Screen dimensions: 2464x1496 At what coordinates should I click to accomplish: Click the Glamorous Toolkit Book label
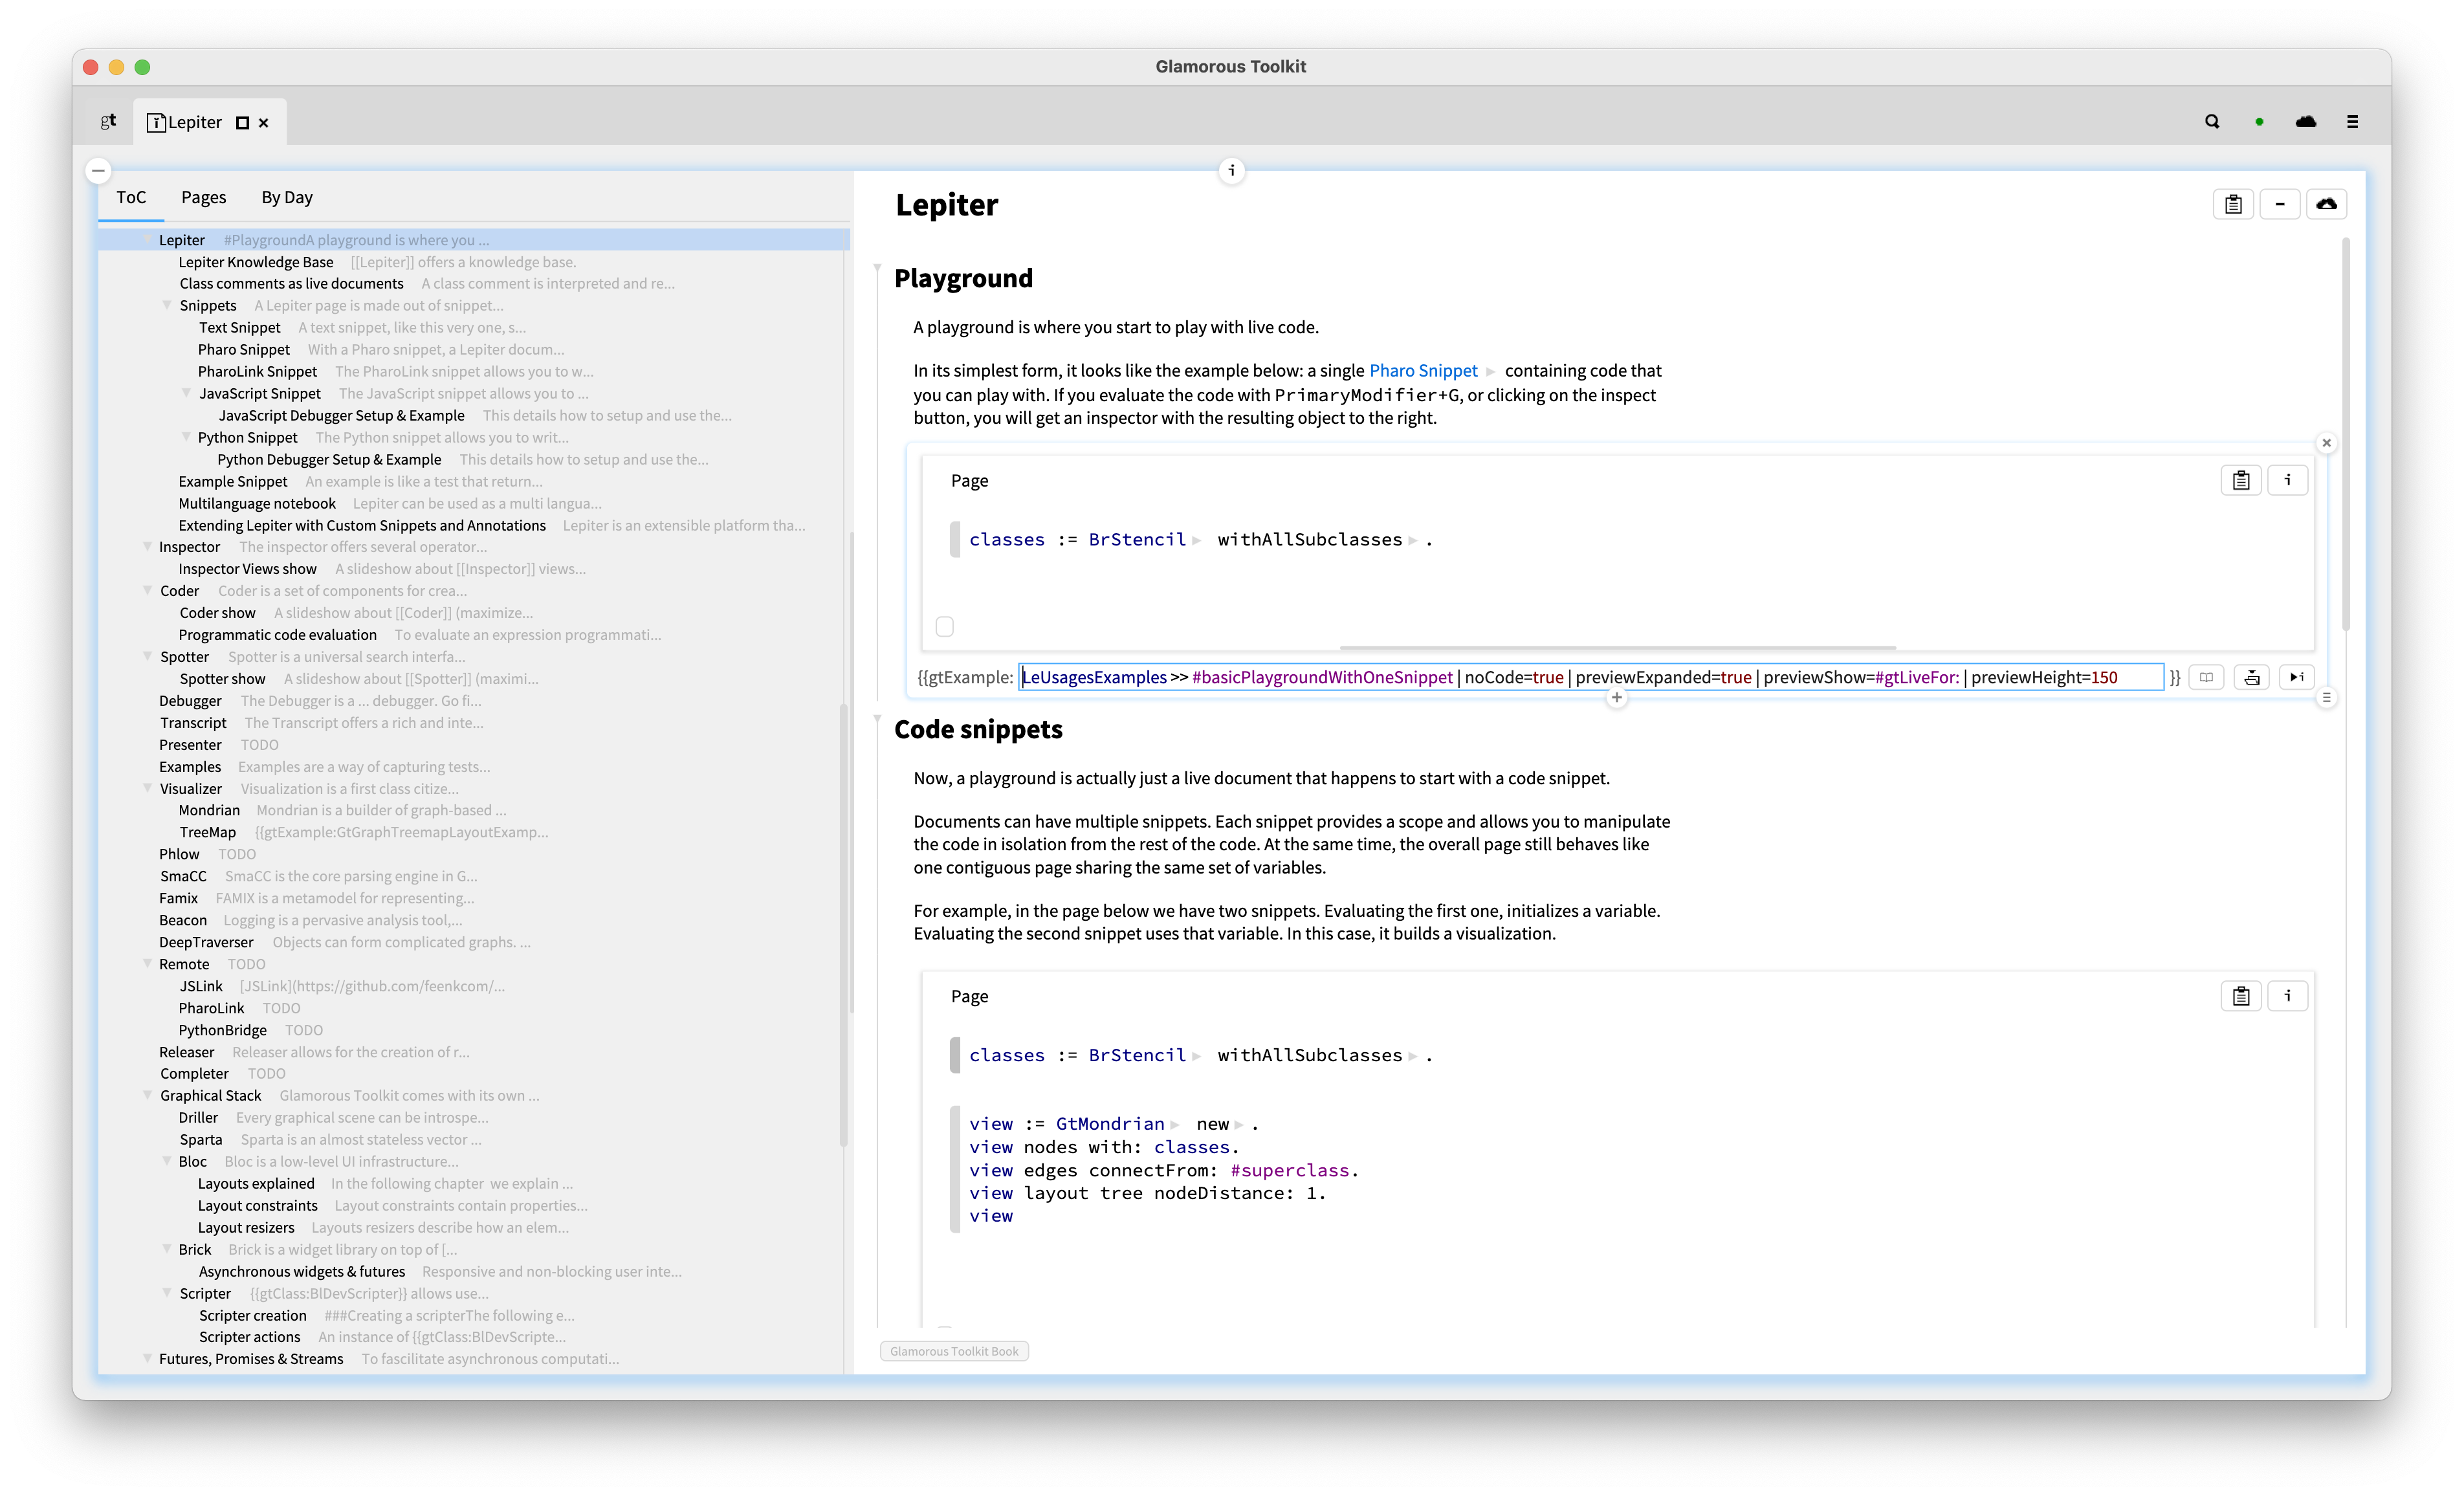tap(954, 1351)
